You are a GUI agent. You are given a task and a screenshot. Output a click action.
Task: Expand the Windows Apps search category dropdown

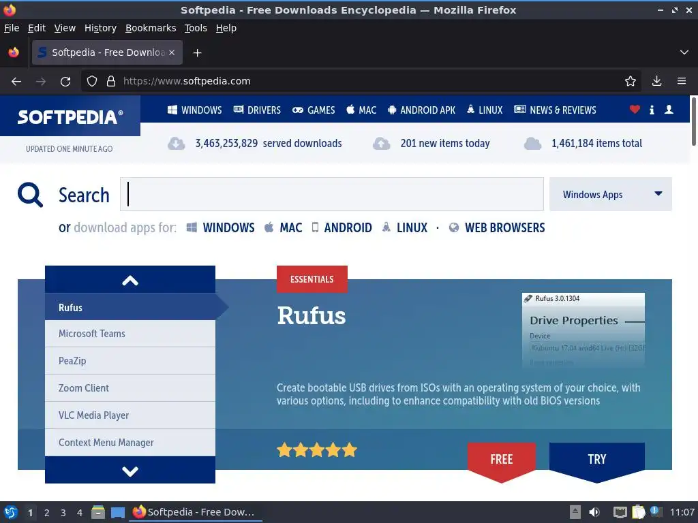coord(610,194)
